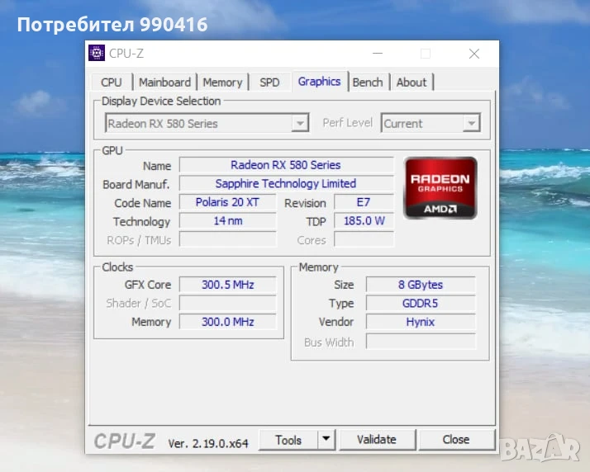
Task: Expand the Radeon RX 580 Series device dropdown
Action: coord(300,123)
